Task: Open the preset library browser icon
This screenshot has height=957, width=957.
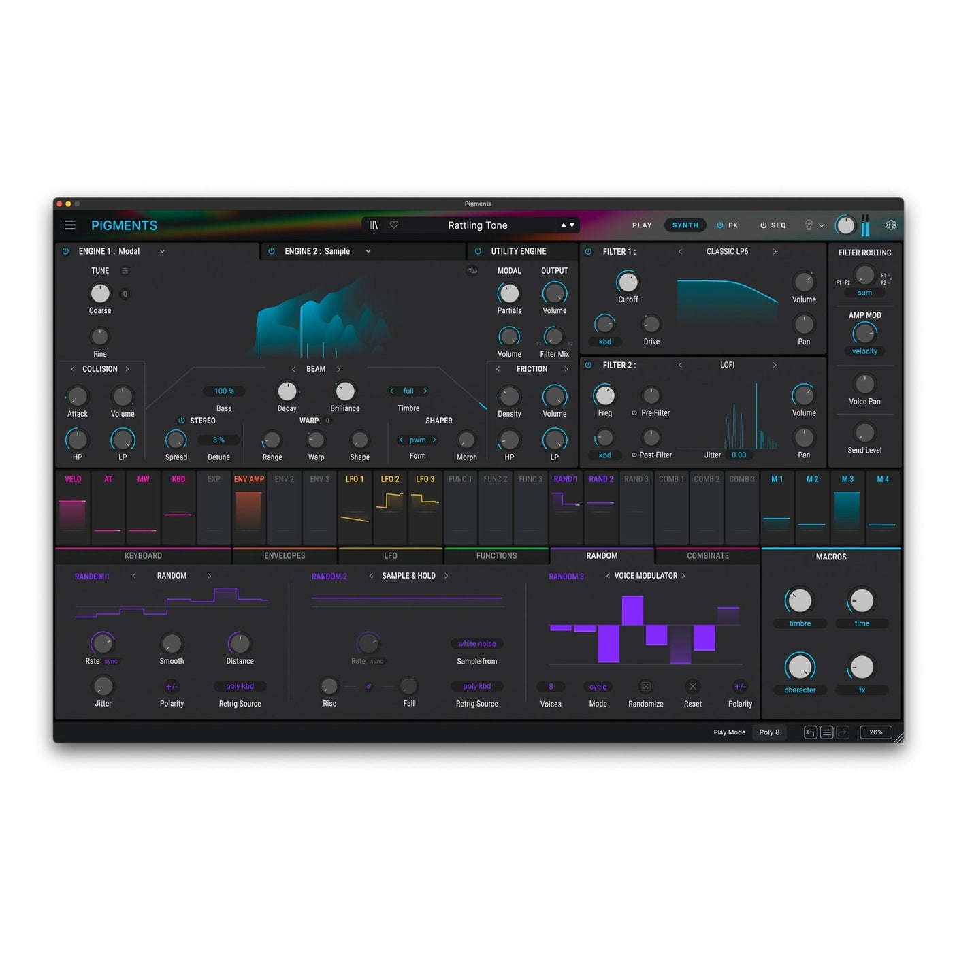Action: [373, 225]
